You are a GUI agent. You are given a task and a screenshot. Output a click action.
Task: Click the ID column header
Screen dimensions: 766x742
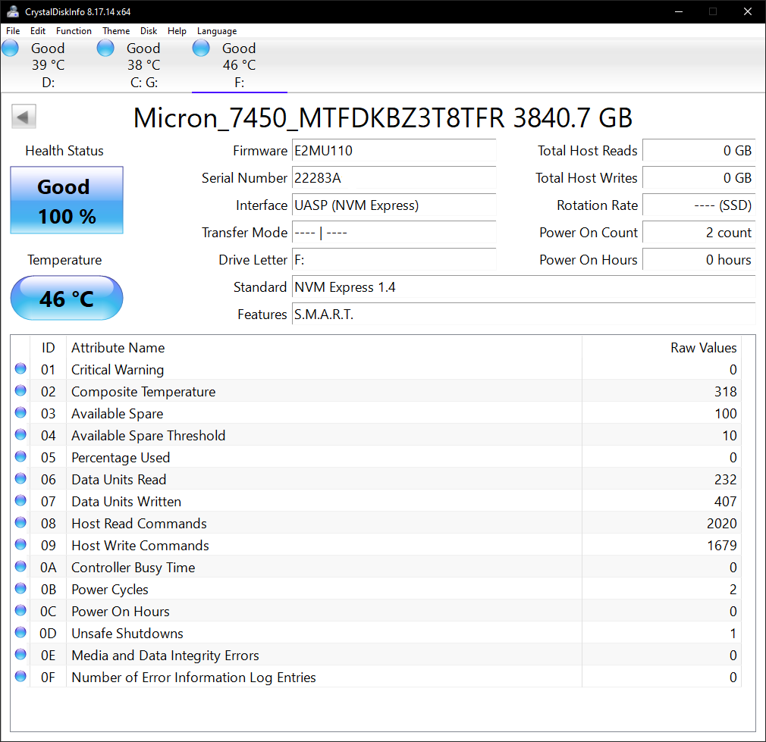pyautogui.click(x=48, y=348)
